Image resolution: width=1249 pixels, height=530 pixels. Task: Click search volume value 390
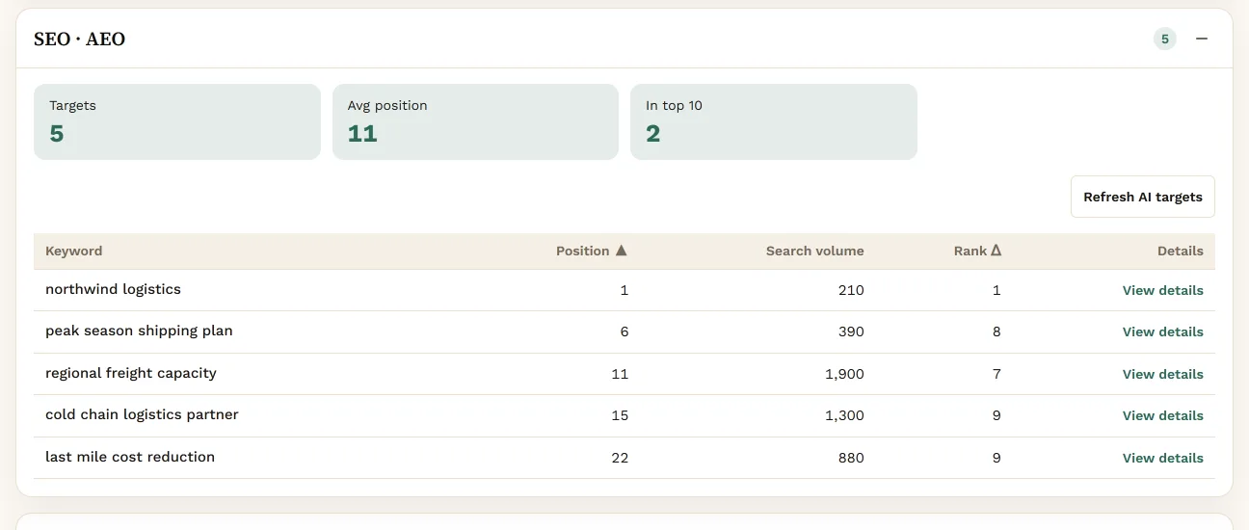click(x=851, y=331)
